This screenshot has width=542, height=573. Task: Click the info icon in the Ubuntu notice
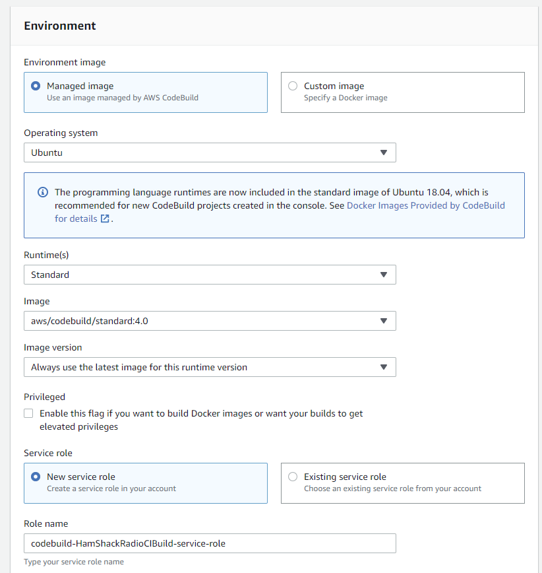pos(43,192)
